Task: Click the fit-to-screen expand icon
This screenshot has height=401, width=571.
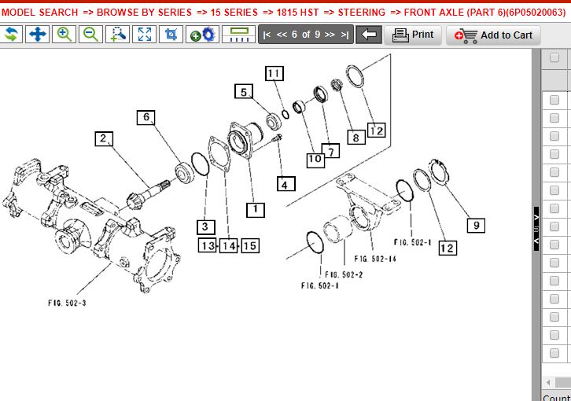Action: click(x=145, y=35)
